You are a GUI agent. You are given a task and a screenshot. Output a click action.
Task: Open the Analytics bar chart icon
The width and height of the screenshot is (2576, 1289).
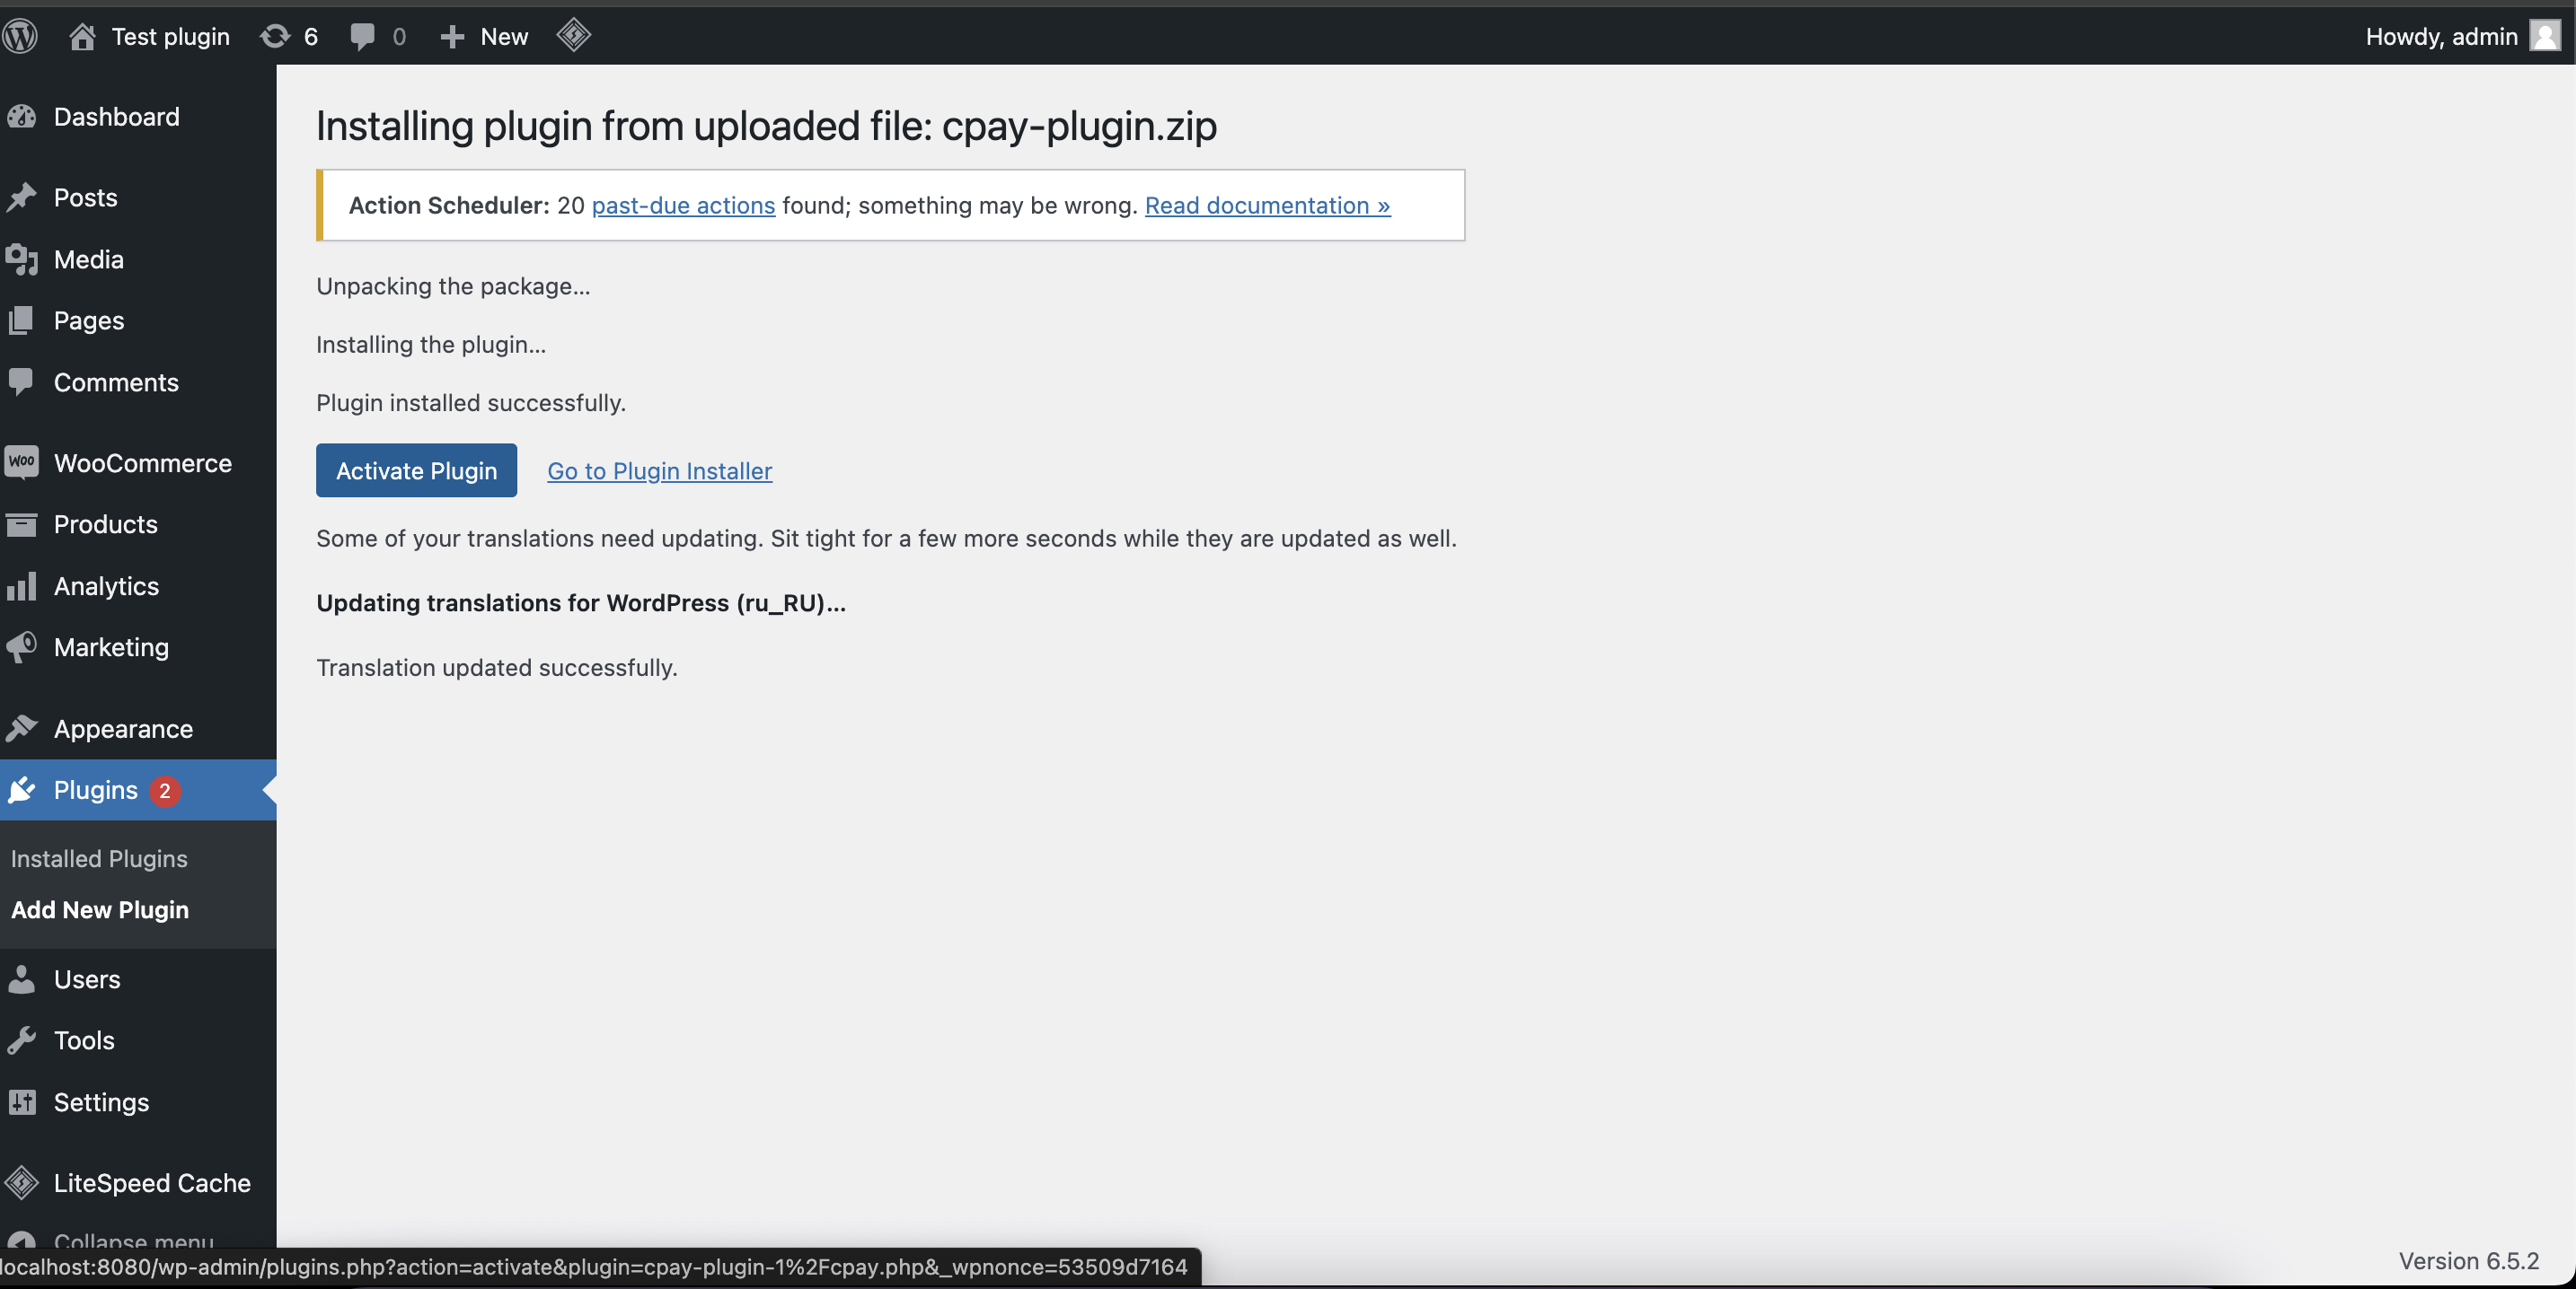coord(22,586)
